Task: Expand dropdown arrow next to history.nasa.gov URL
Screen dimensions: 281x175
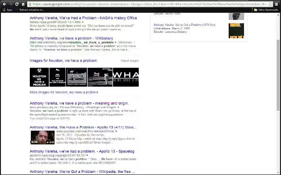Action: click(x=83, y=22)
